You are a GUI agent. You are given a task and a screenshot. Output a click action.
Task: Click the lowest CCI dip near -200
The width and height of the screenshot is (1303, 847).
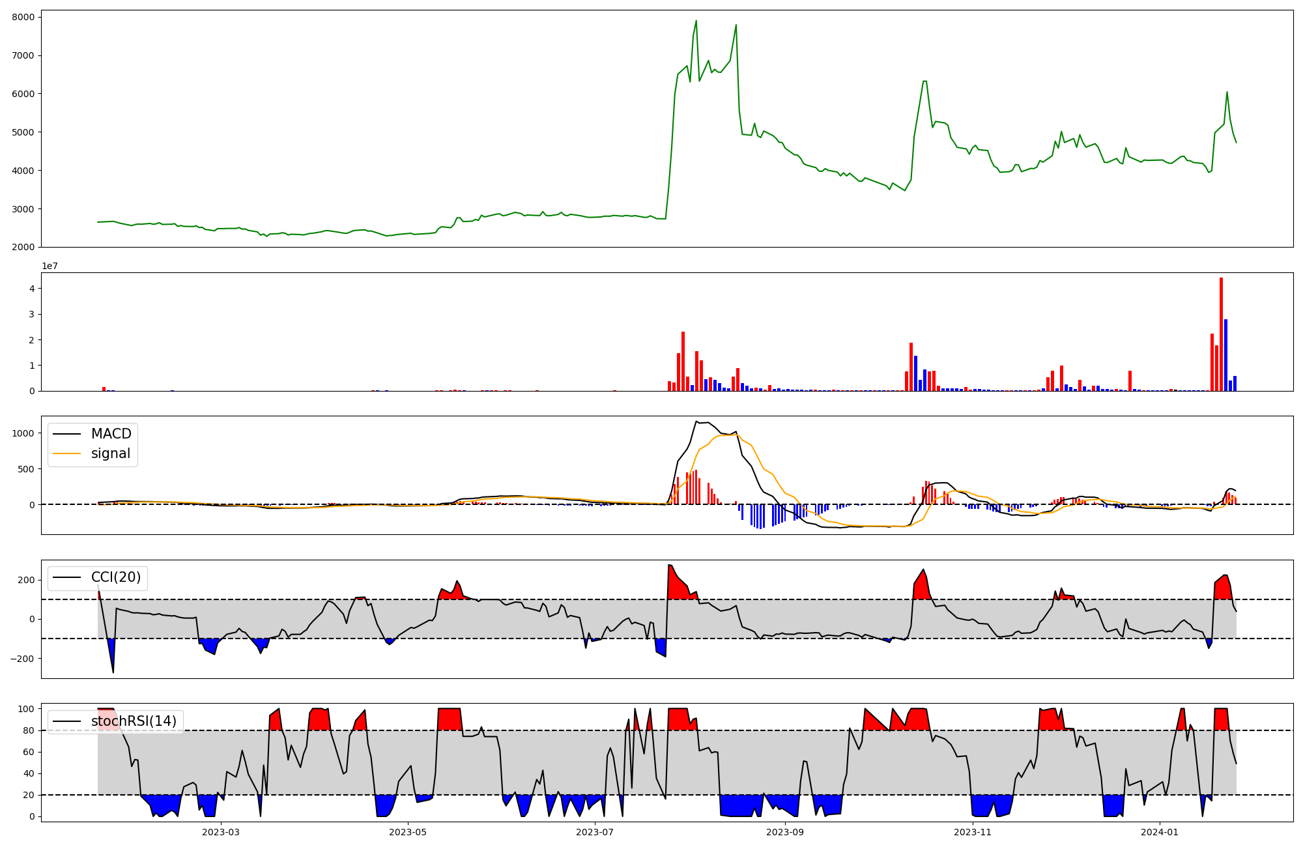113,671
